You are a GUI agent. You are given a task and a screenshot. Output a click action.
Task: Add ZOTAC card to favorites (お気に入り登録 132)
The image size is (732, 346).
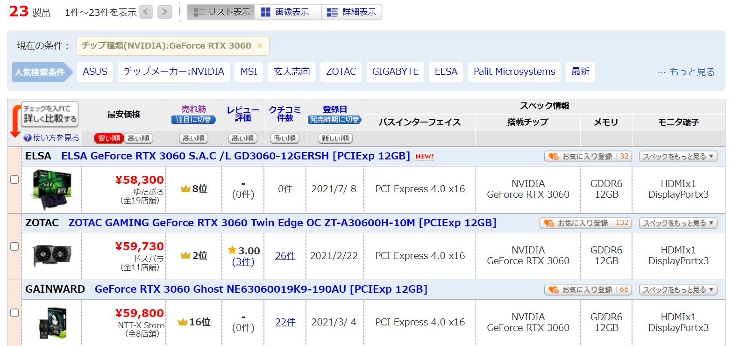[586, 223]
